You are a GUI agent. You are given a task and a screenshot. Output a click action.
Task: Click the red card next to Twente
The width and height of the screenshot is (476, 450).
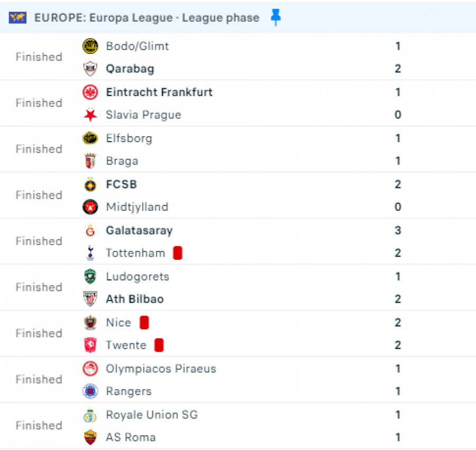click(x=159, y=345)
